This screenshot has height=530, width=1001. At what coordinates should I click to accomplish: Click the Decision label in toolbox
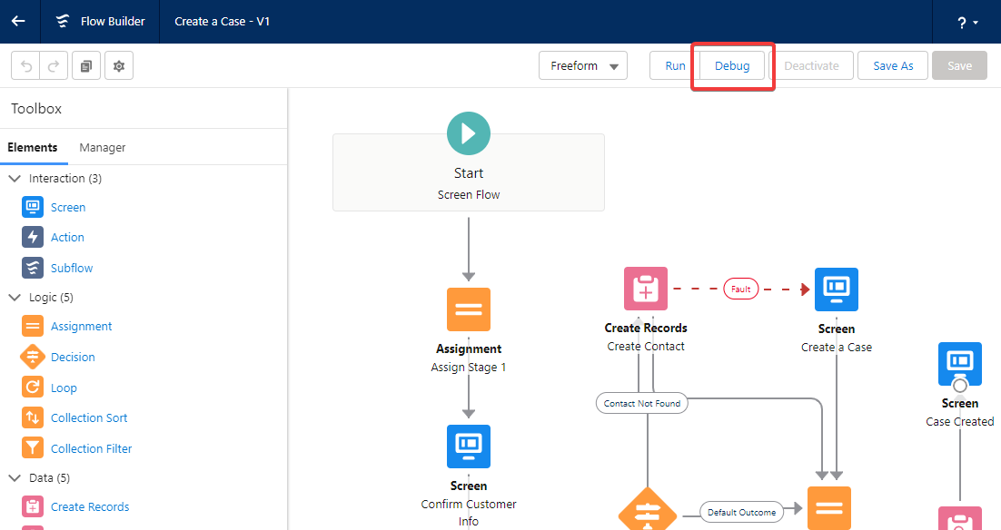(73, 358)
